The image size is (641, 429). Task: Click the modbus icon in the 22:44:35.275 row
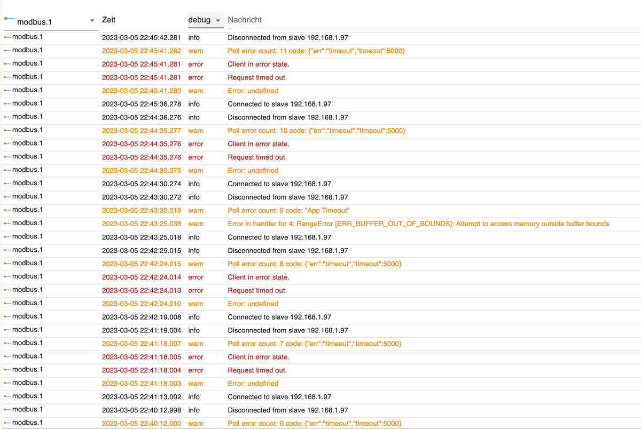[x=7, y=170]
